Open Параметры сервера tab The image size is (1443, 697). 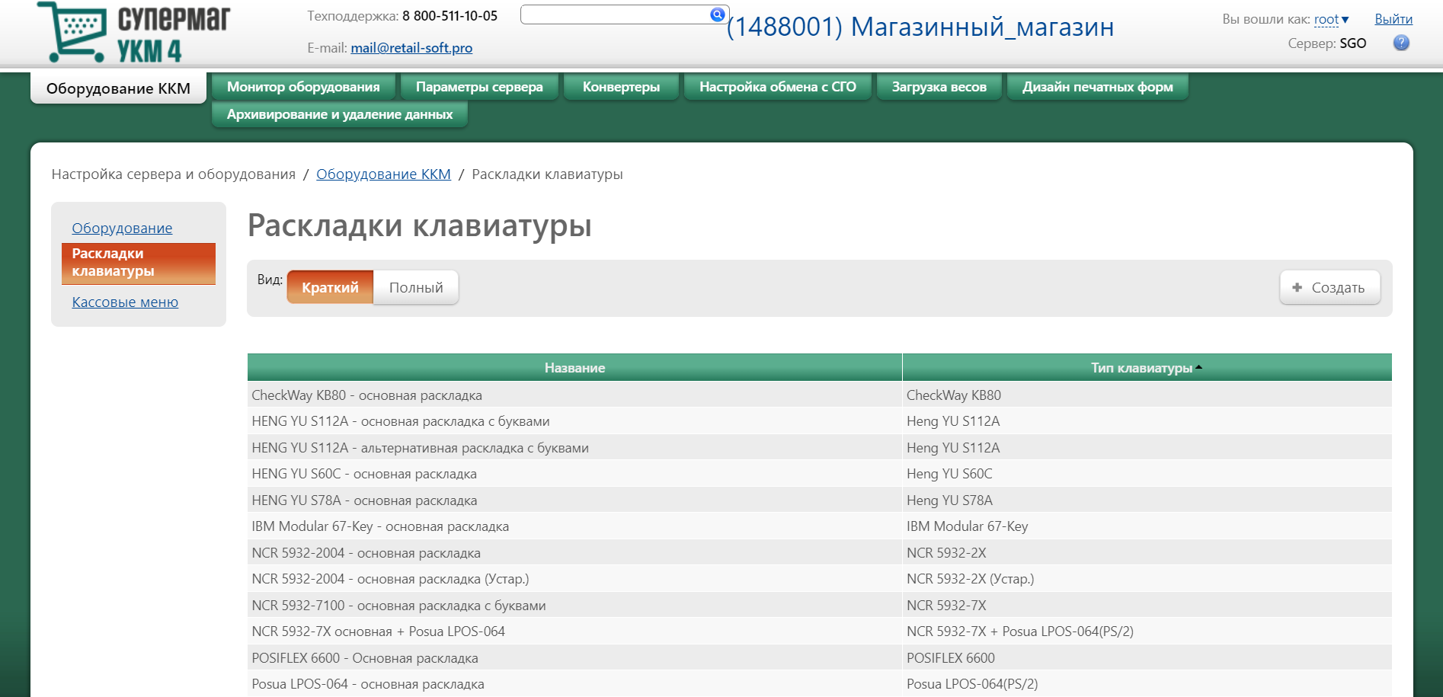pyautogui.click(x=479, y=87)
